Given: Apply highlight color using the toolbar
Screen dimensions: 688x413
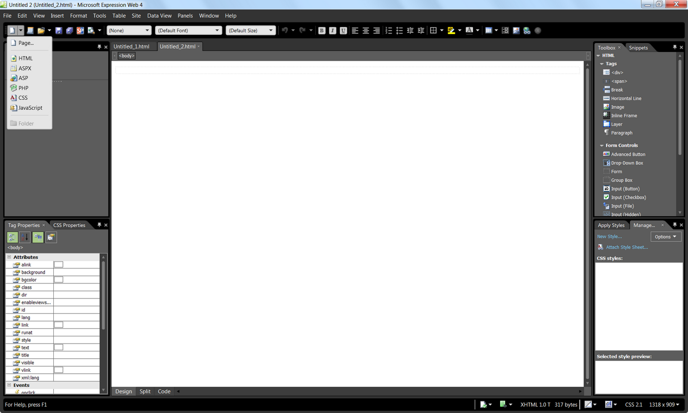Looking at the screenshot, I should 451,30.
